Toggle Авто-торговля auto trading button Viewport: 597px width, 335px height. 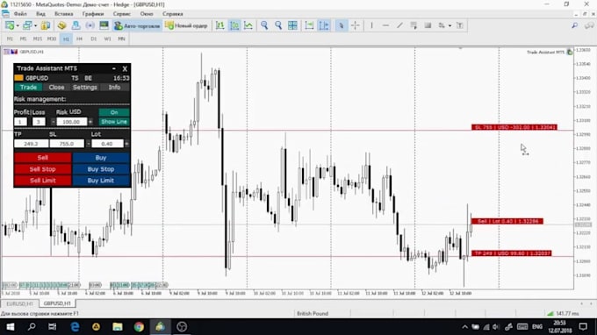(137, 25)
